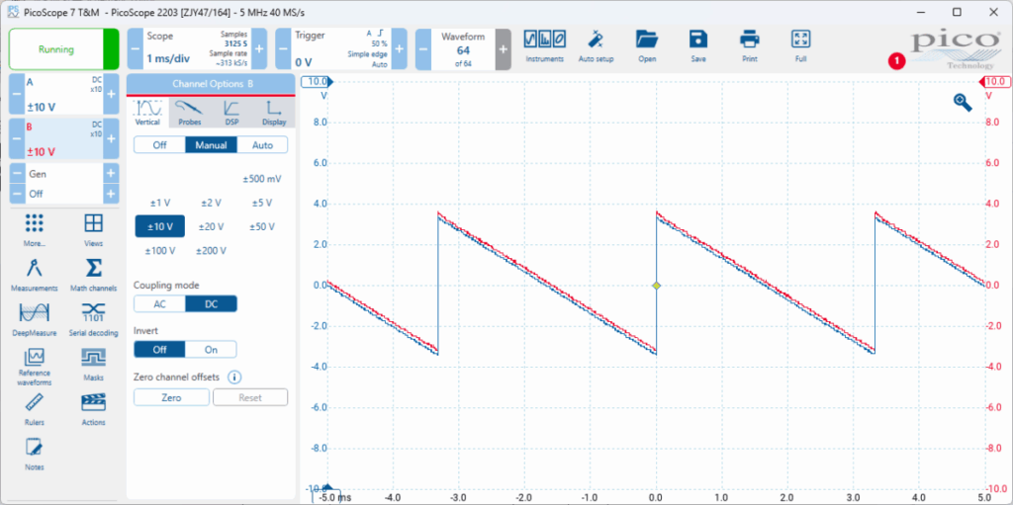
Task: Open the More... tools grid
Action: tap(35, 229)
